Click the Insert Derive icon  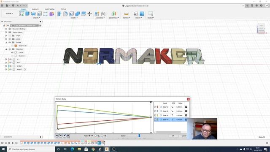(x=136, y=14)
